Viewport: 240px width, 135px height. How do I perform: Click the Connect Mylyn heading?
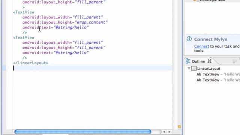pos(211,39)
